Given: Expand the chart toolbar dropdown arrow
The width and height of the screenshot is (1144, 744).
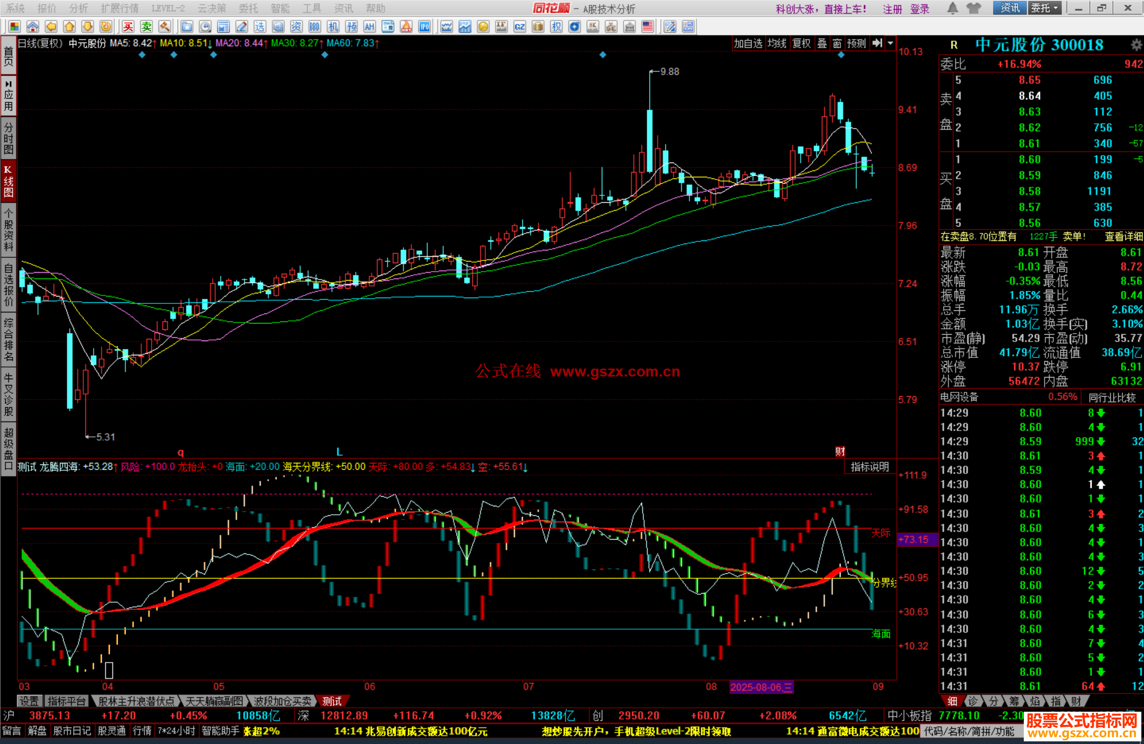Looking at the screenshot, I should click(x=891, y=43).
